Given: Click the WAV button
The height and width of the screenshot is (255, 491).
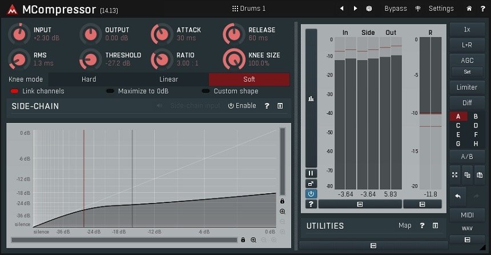Looking at the screenshot, I should [x=467, y=228].
